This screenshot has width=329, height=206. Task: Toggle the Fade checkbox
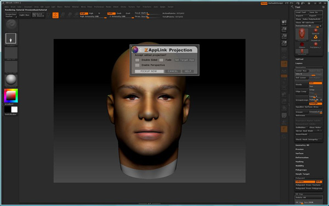tap(161, 60)
